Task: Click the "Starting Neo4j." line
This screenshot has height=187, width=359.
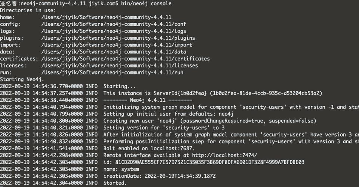Action: [x=22, y=79]
